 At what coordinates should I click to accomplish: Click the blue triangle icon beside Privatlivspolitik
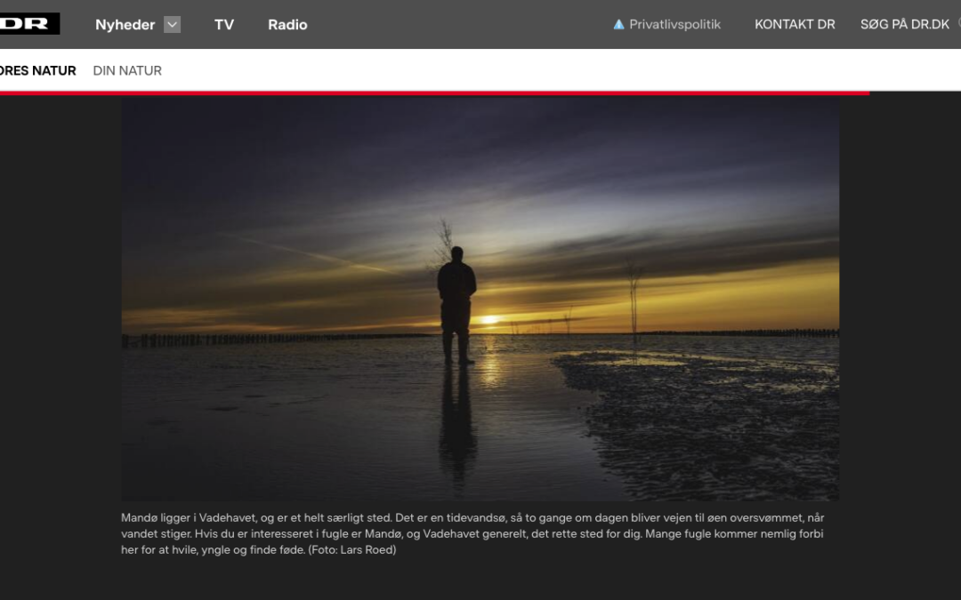point(619,25)
